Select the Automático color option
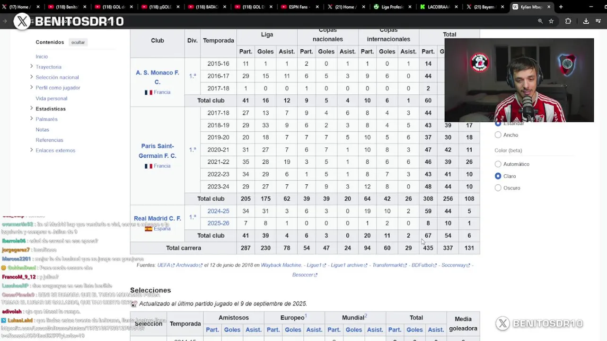607x341 pixels. point(498,164)
